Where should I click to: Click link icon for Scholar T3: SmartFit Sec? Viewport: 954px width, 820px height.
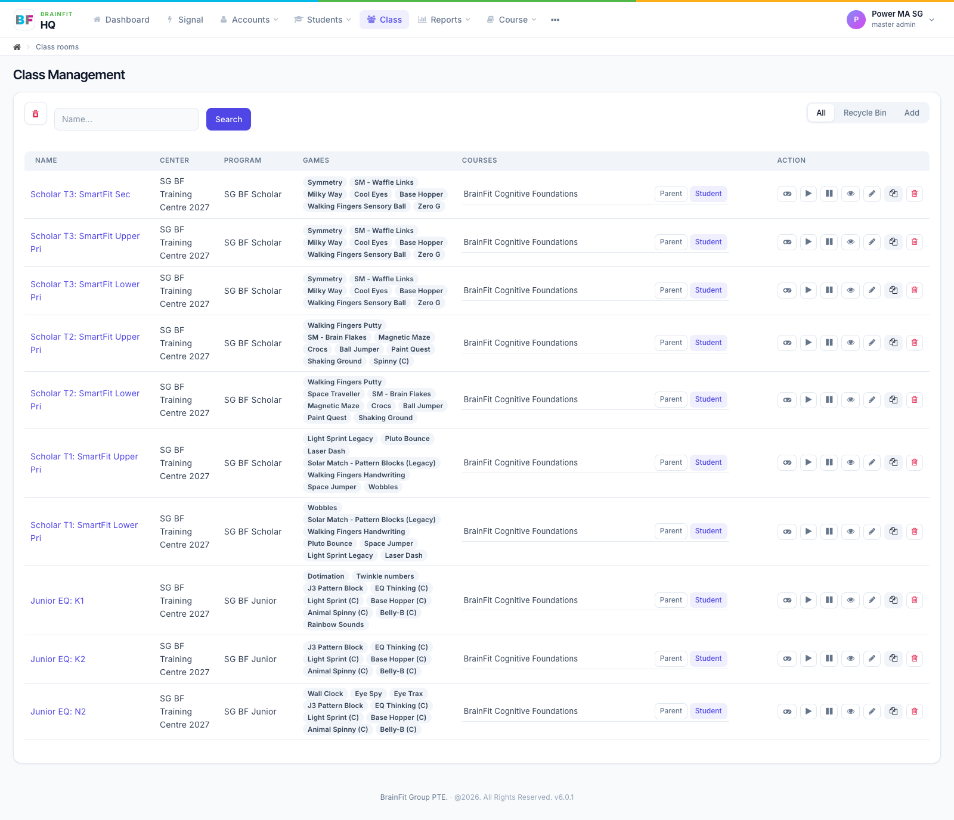point(787,194)
